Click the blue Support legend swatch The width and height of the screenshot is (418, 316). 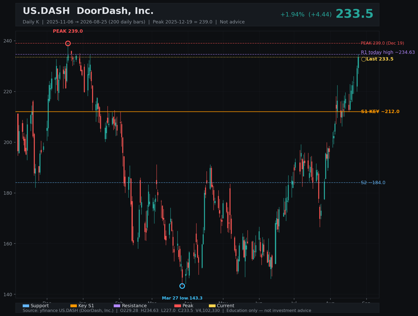point(26,306)
